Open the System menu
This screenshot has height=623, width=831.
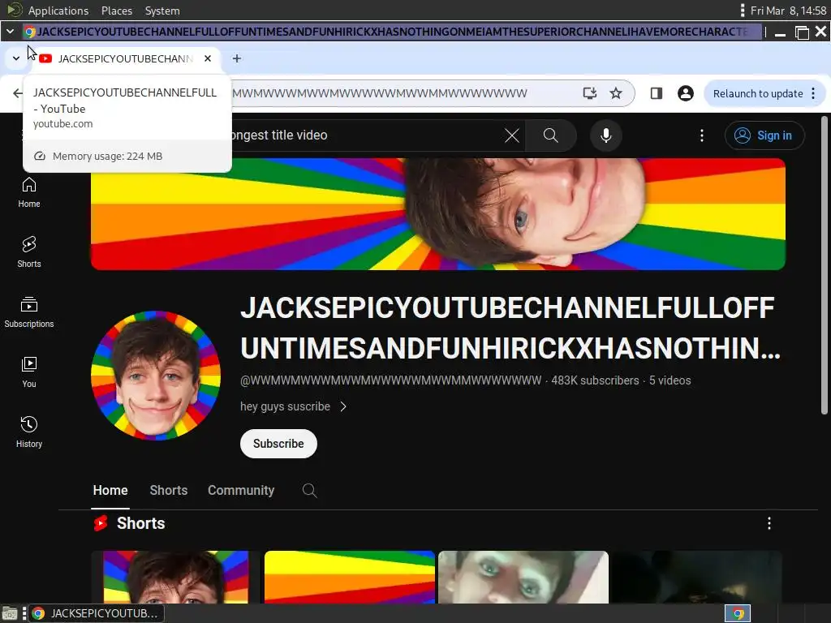(x=162, y=11)
